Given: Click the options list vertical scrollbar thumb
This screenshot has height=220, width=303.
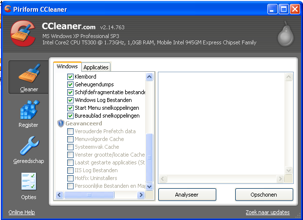Looking at the screenshot, I should click(150, 158).
